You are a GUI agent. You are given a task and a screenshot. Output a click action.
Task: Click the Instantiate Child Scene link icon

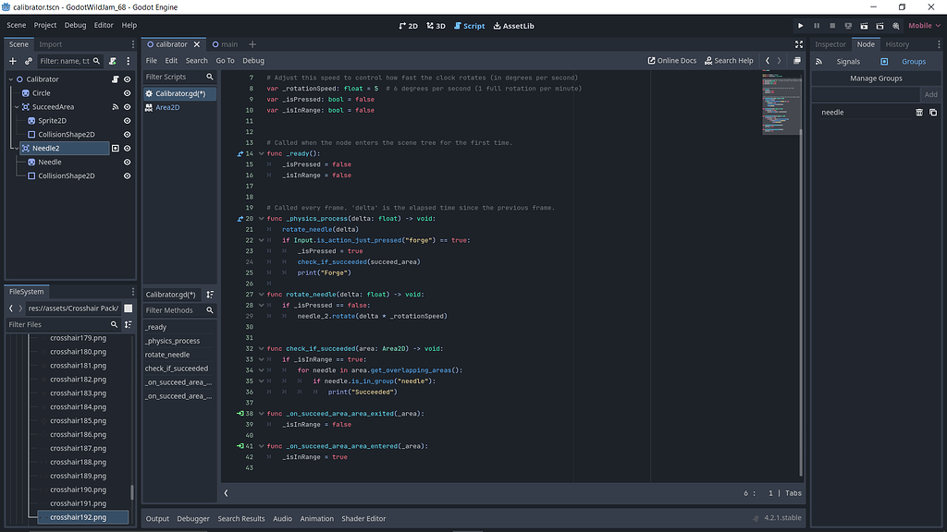point(29,61)
